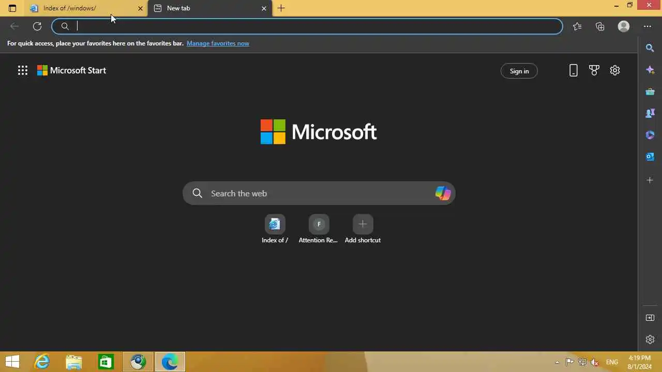This screenshot has width=662, height=372.
Task: Open the taskbar app next to Store
Action: 138,362
